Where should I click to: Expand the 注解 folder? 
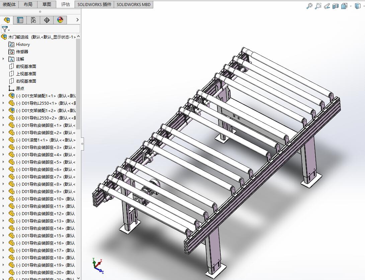click(3, 59)
